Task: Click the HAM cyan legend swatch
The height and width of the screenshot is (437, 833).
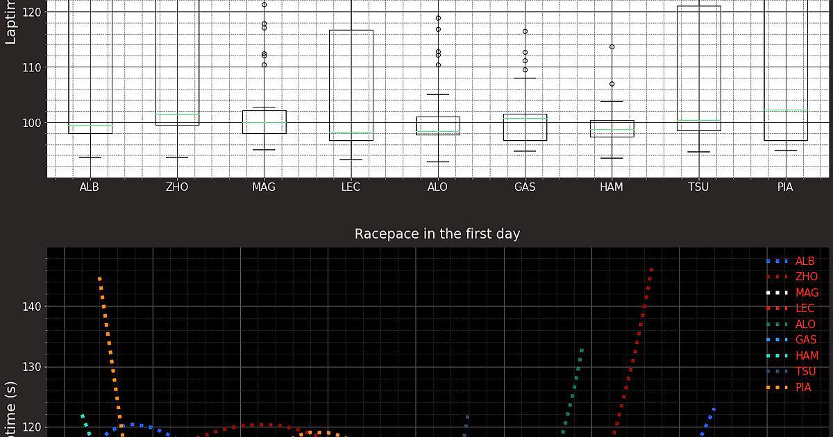Action: [777, 356]
